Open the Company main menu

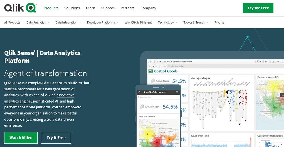148,8
